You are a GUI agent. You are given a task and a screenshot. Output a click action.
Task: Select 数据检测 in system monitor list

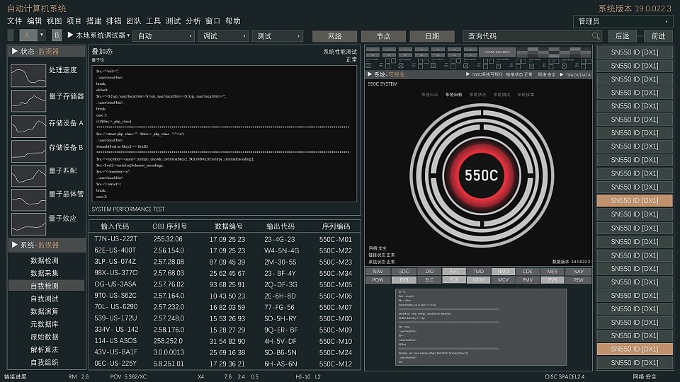(44, 260)
